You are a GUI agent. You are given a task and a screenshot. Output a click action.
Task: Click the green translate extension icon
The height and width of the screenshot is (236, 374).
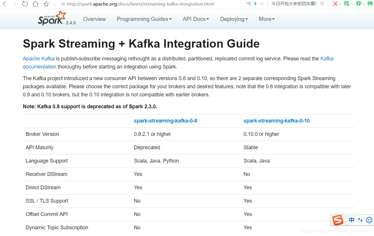[347, 4]
